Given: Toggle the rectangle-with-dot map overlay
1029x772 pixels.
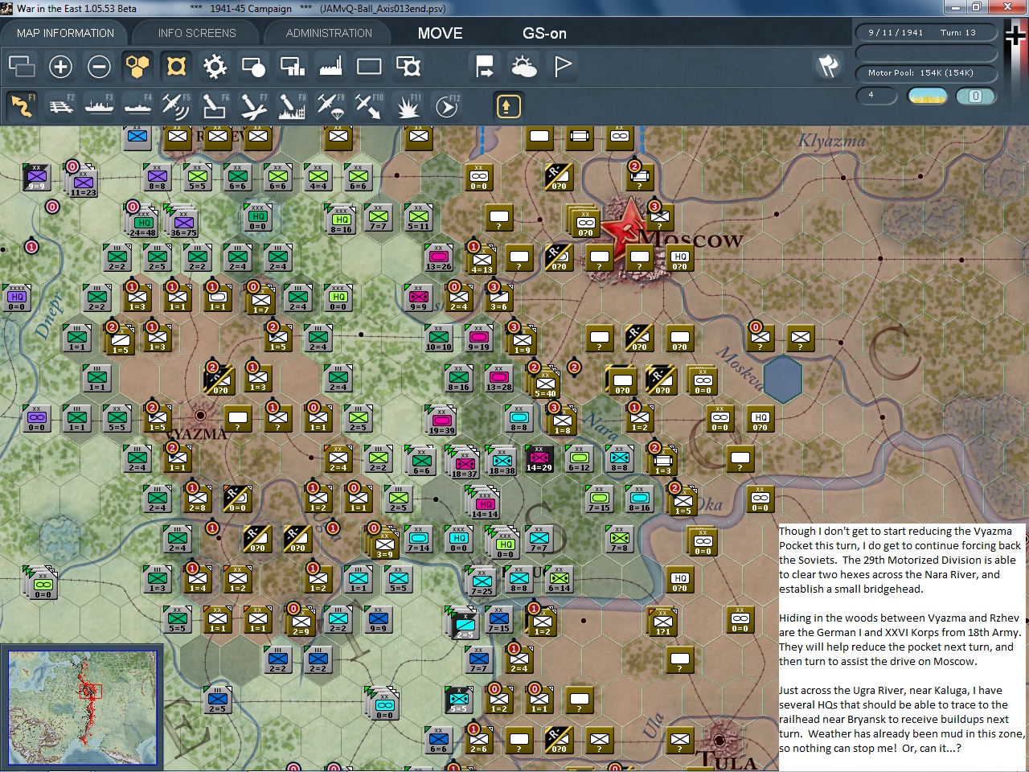Looking at the screenshot, I should coord(253,66).
